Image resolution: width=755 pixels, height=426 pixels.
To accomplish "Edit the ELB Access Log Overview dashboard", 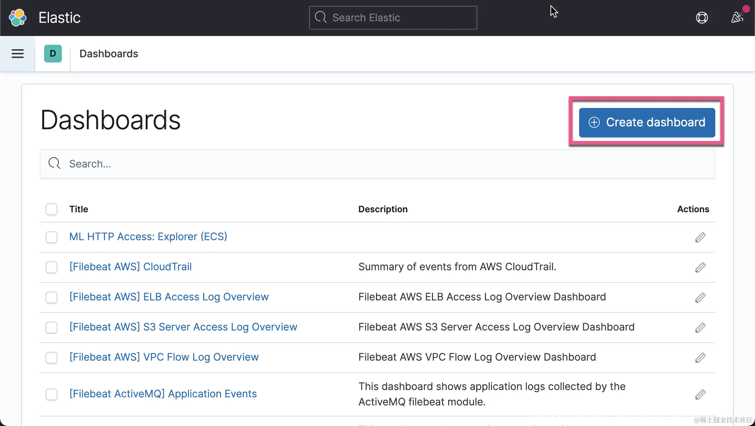I will (x=700, y=297).
